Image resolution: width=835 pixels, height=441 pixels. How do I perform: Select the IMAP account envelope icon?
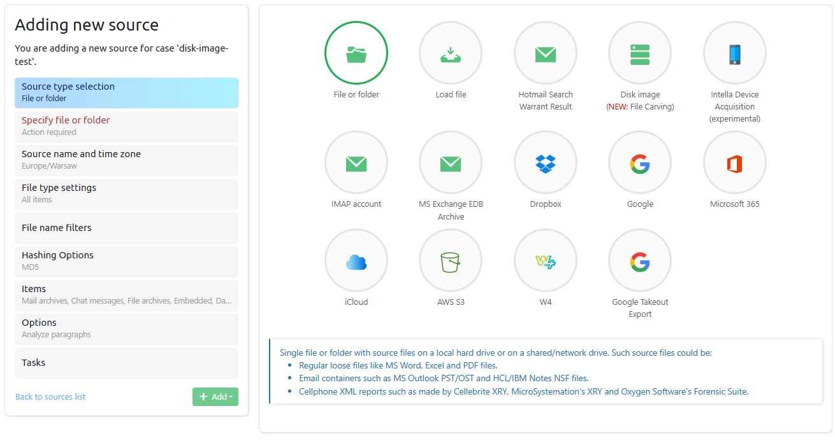(356, 163)
